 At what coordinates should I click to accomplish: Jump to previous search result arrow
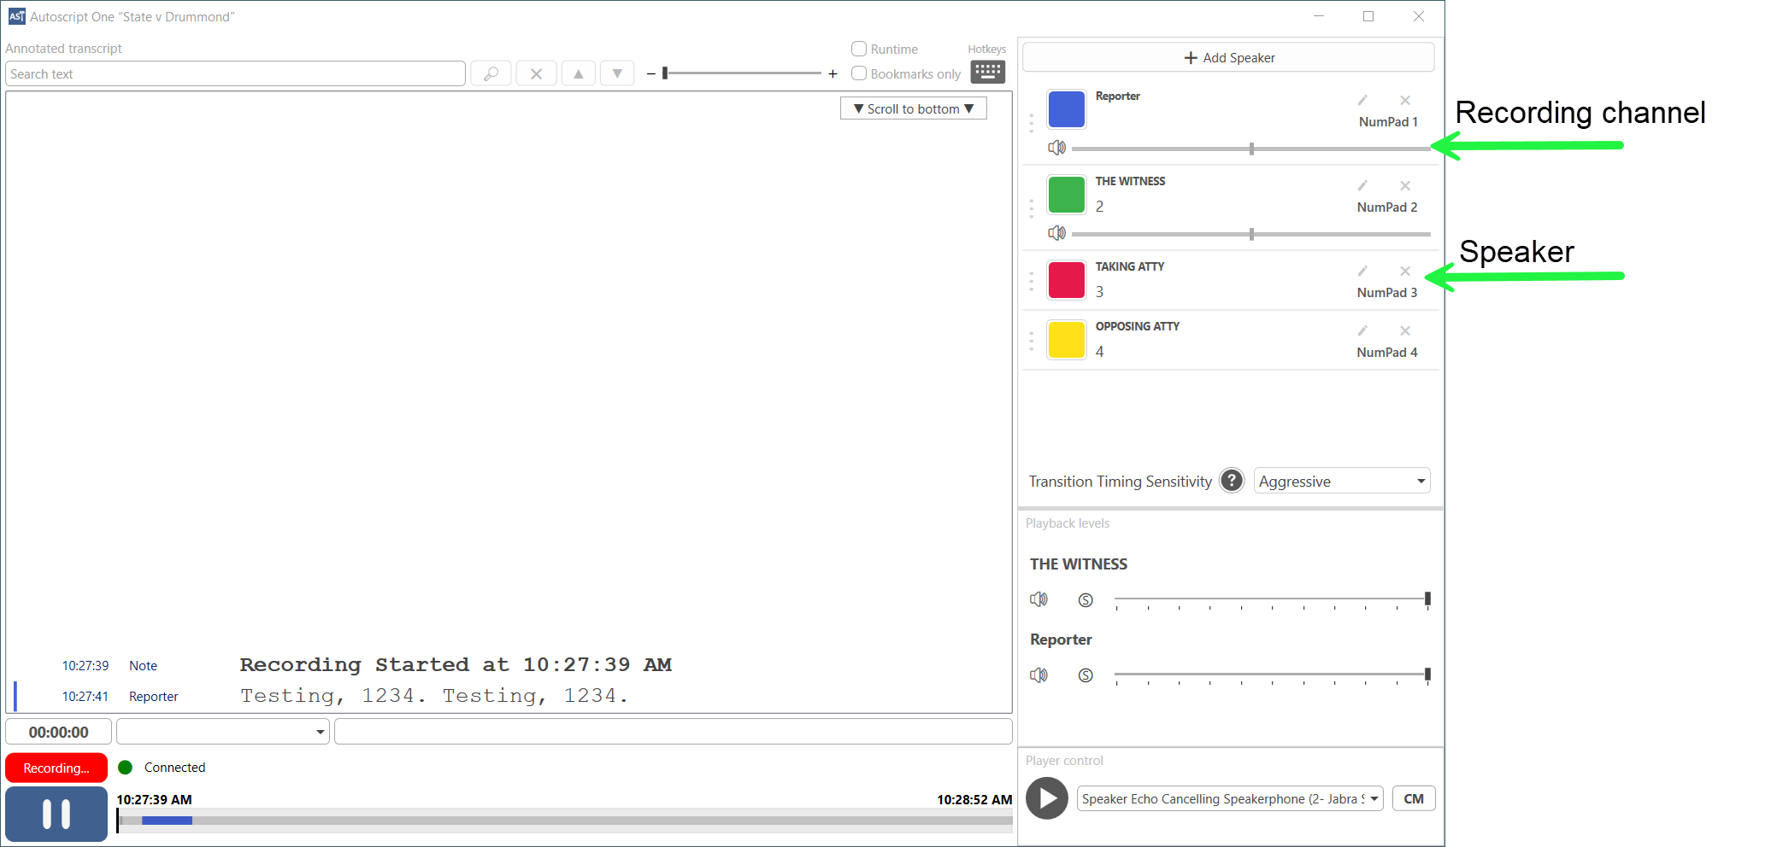click(x=579, y=74)
